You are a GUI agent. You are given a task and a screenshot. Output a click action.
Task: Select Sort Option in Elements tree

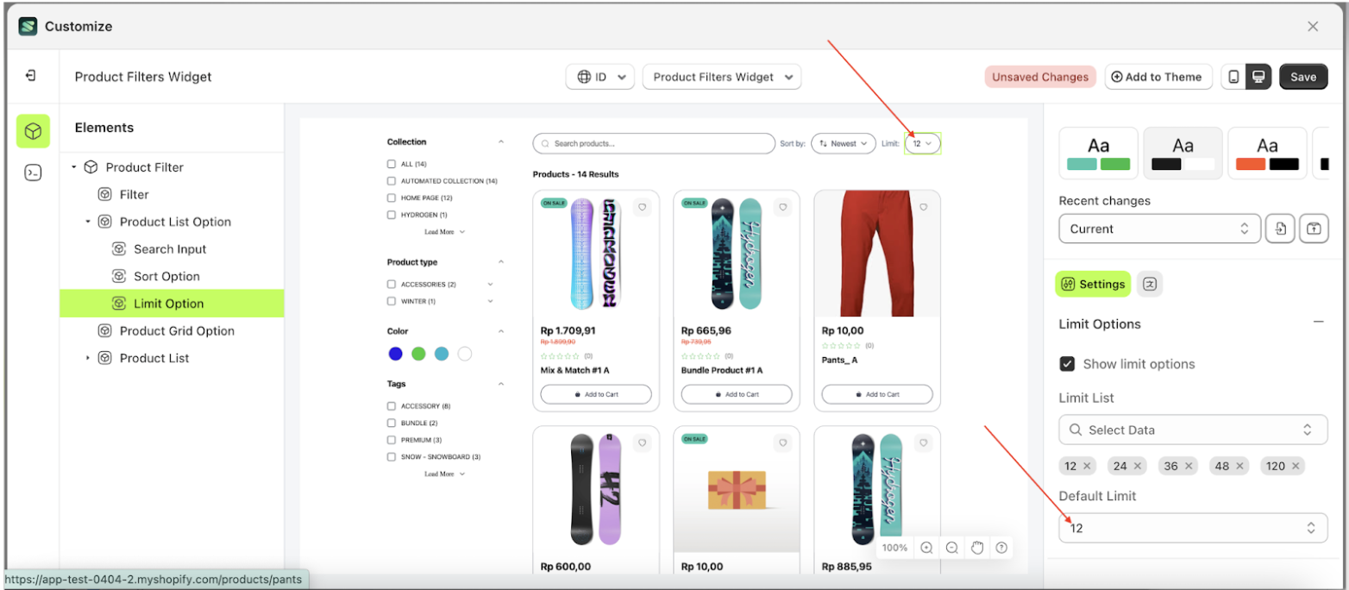(x=166, y=276)
